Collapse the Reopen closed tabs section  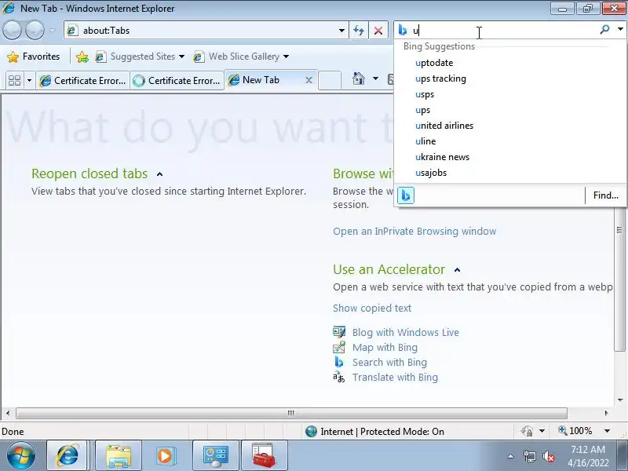tap(160, 173)
